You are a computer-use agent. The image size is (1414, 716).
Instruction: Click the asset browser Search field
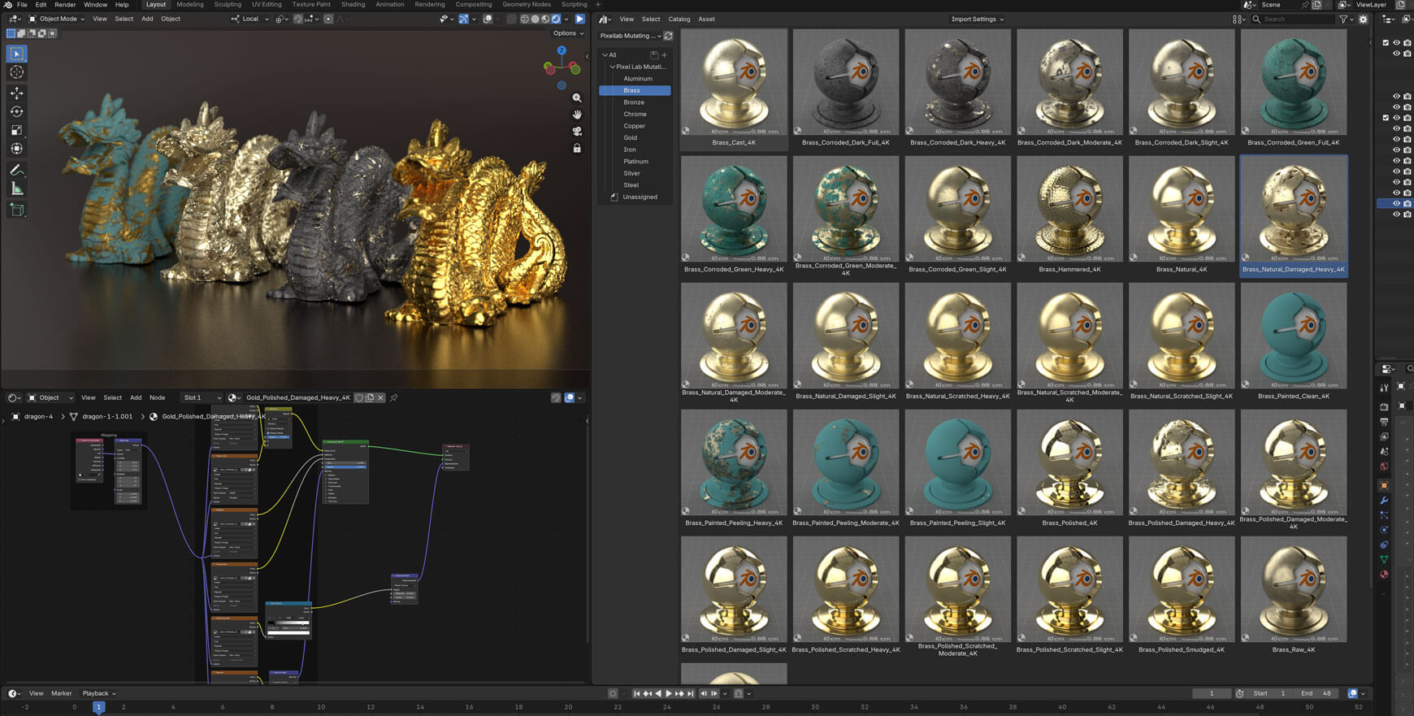tap(1293, 19)
